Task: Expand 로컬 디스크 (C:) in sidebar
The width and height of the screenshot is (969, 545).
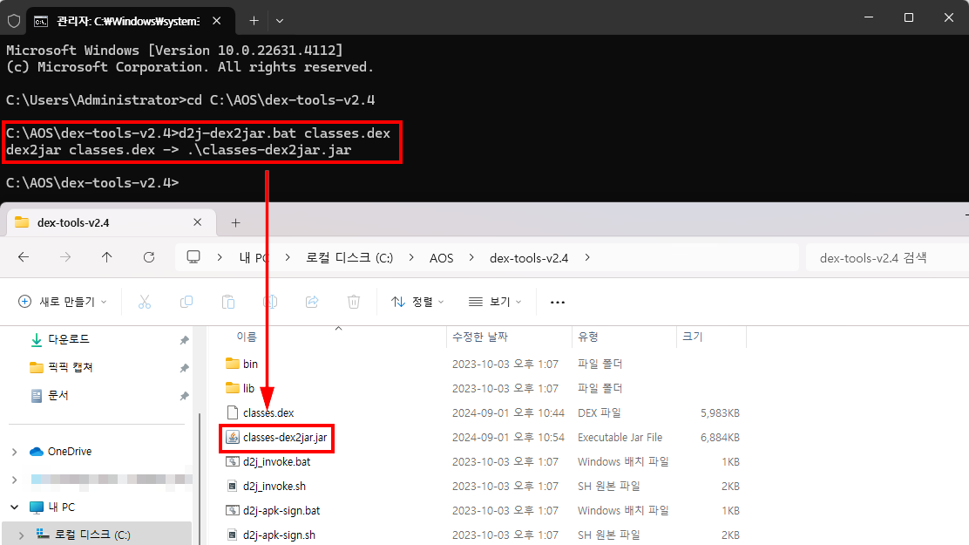Action: [21, 535]
